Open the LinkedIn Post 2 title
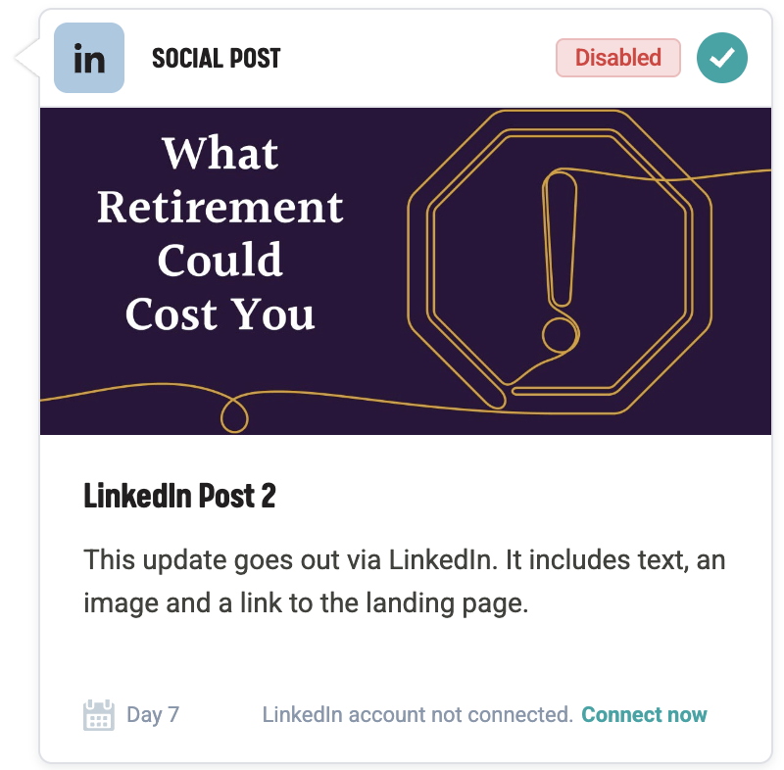This screenshot has height=770, width=784. [179, 496]
